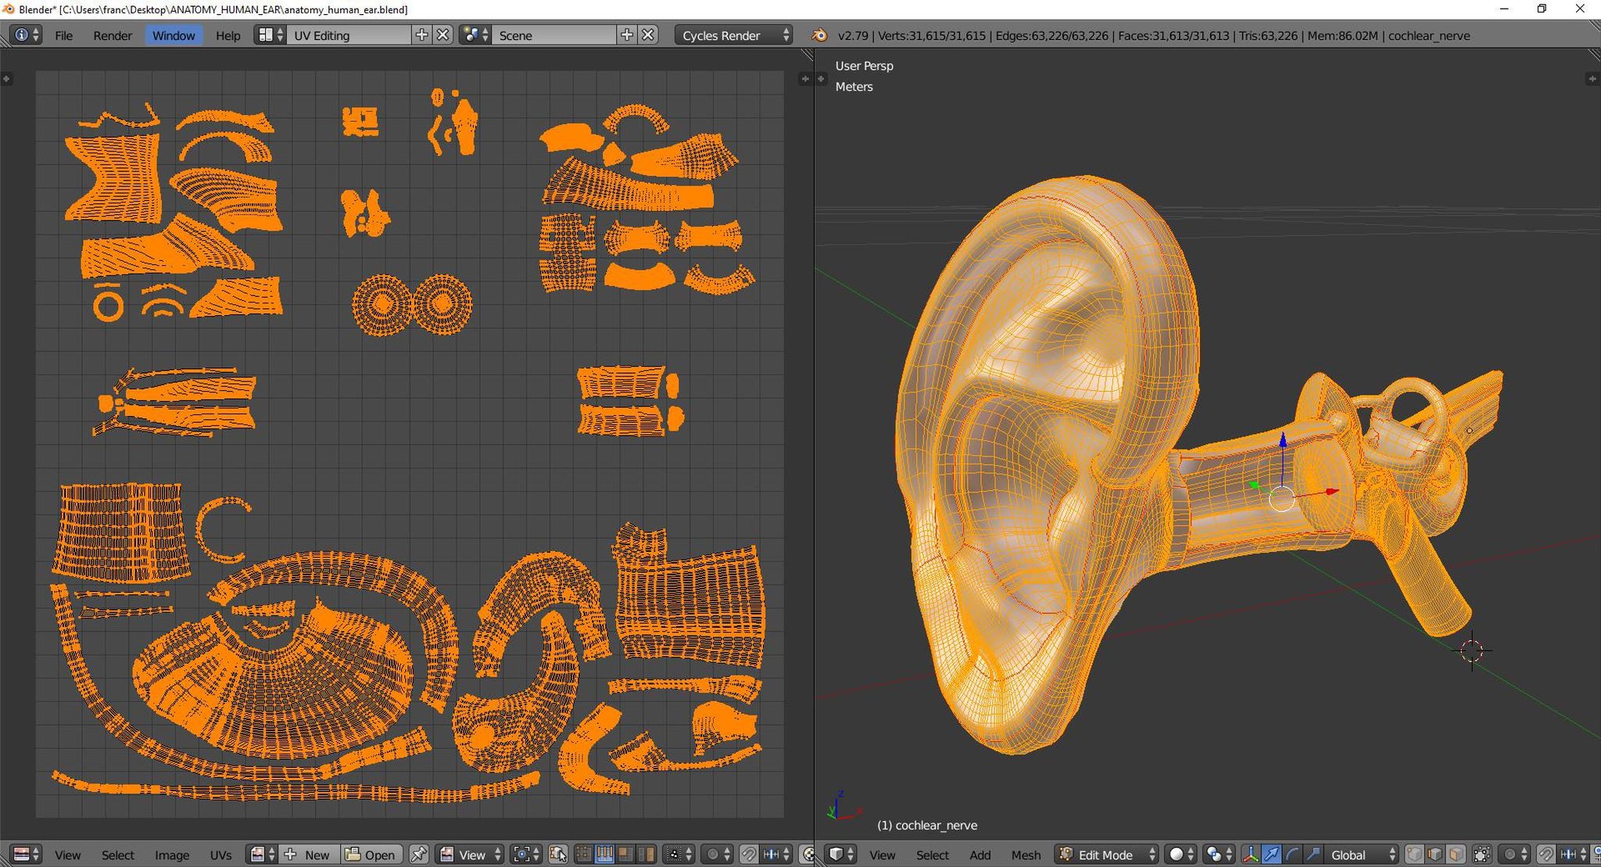Open the Cycles Render engine dropdown
Screen dimensions: 1601x867
coord(732,35)
